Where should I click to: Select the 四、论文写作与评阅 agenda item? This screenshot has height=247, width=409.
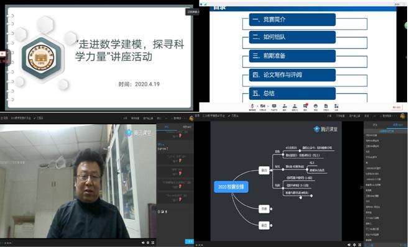(292, 74)
